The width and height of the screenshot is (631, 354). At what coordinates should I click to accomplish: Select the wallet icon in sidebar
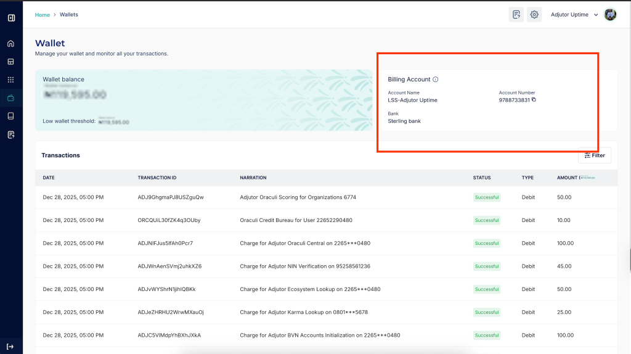(x=11, y=98)
